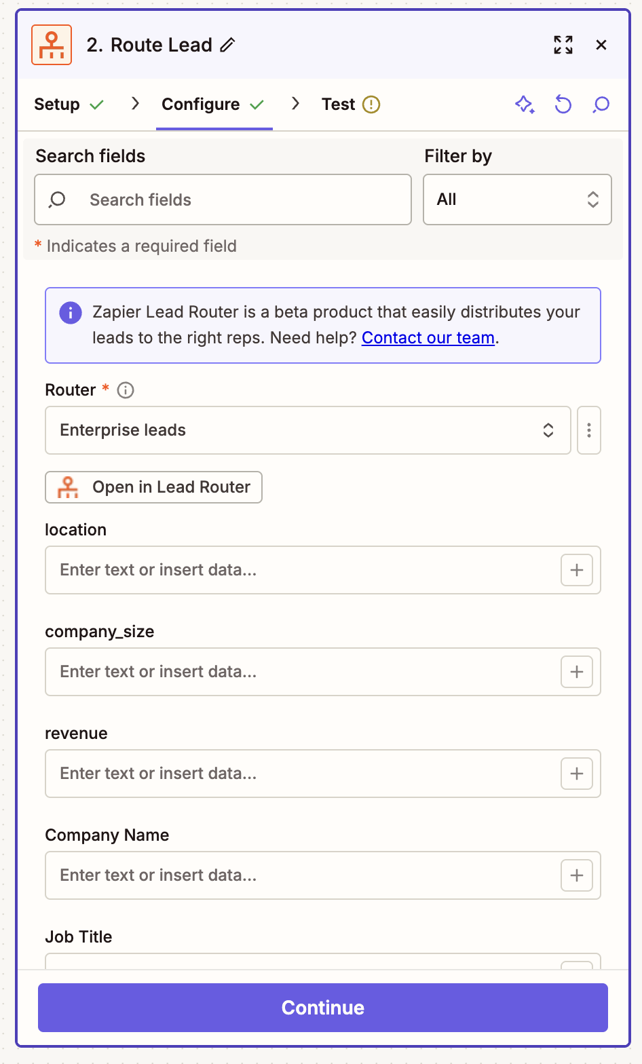Screen dimensions: 642x1064
Task: Insert data into revenue via plus icon
Action: click(x=577, y=774)
